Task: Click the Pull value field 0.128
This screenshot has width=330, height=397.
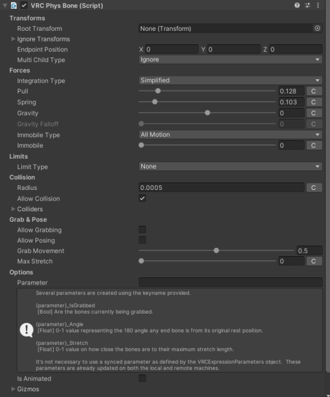Action: (x=292, y=91)
